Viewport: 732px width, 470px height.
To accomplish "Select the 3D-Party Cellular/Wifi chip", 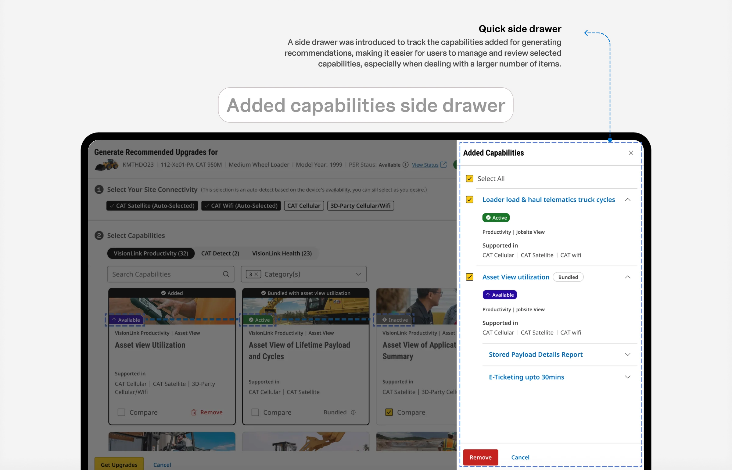I will coord(361,206).
